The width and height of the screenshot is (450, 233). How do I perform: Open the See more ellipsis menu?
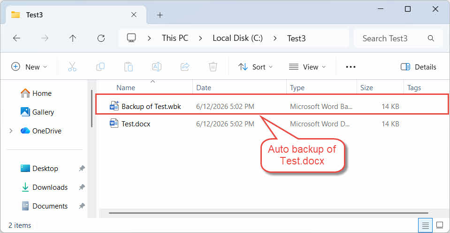(351, 67)
